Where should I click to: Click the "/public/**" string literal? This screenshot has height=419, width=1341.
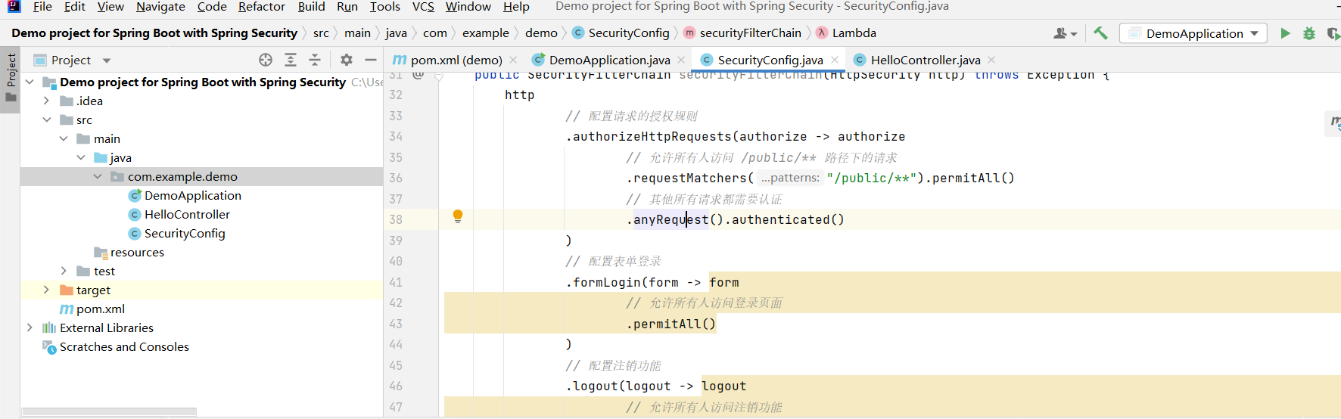[x=872, y=178]
